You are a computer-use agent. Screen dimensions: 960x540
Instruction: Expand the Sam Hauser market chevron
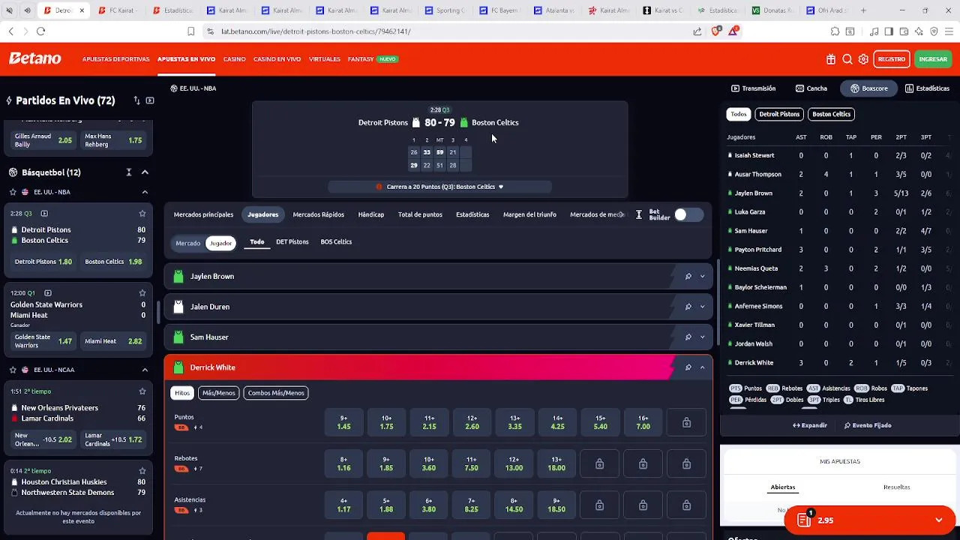702,337
